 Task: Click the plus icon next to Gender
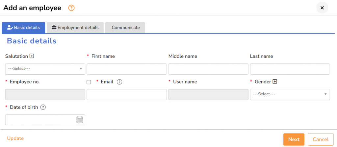coord(275,82)
